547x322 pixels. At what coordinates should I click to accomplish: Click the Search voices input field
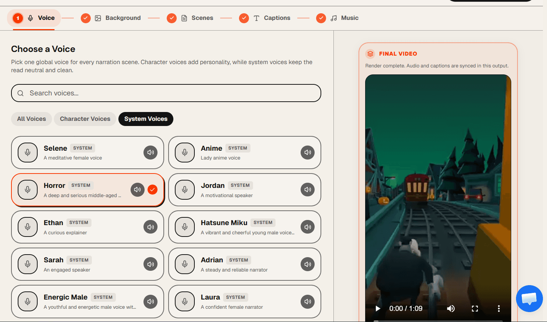[x=166, y=93]
